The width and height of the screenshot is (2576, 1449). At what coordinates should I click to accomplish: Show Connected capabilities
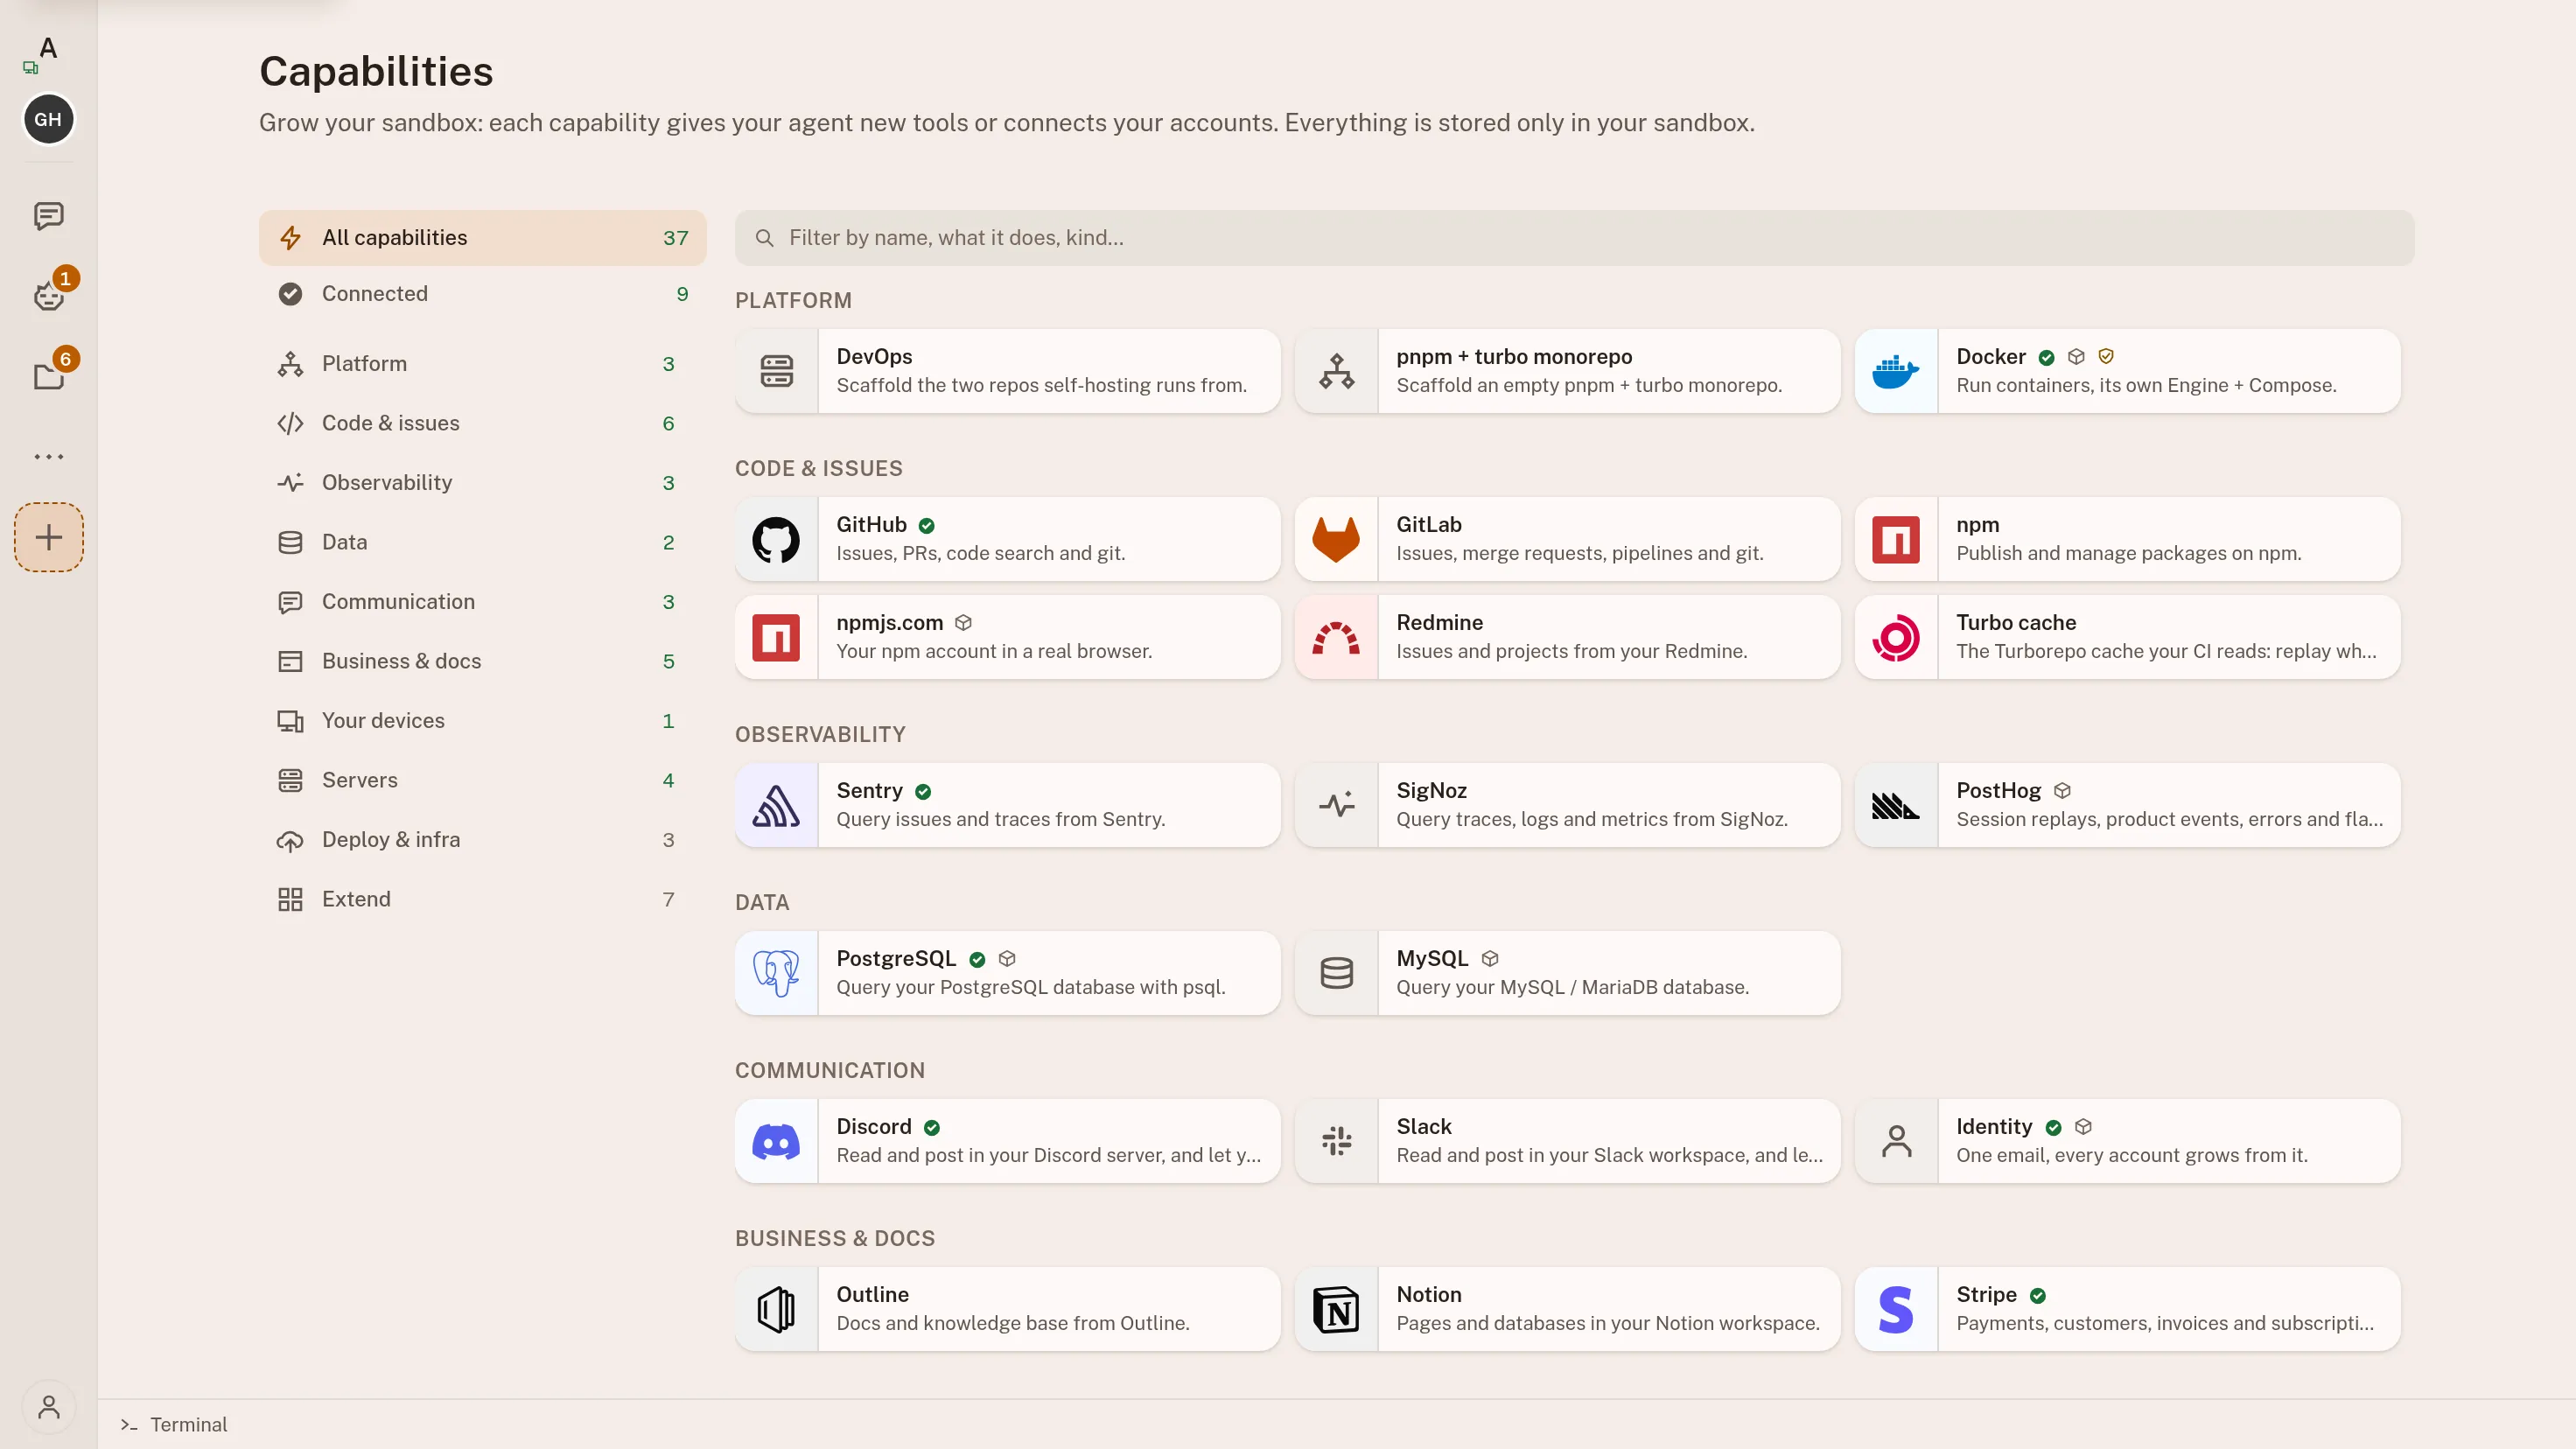point(482,293)
